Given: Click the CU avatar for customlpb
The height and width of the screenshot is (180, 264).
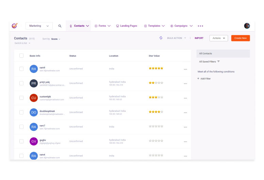Looking at the screenshot, I should pos(34,98).
